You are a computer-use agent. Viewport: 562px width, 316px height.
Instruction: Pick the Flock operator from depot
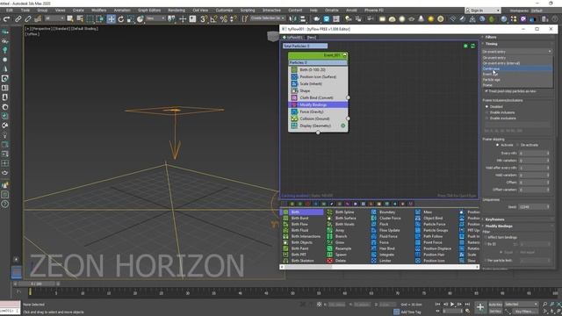[384, 225]
